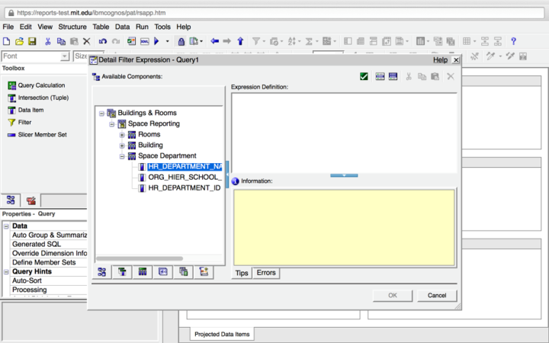Expand the Rooms tree node
The image size is (549, 343).
[122, 134]
